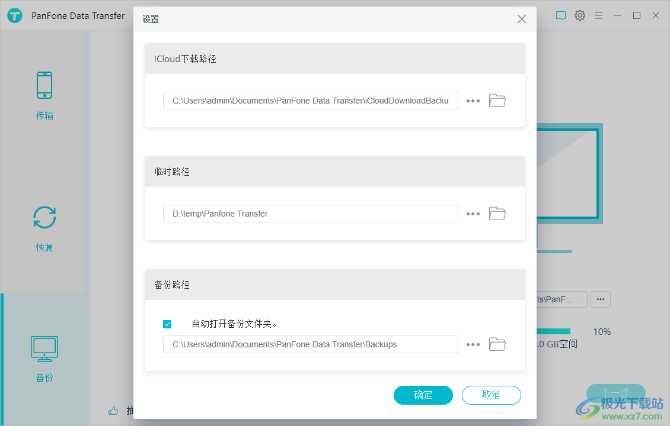Browse temporary path with three dots
This screenshot has height=426, width=670.
(473, 214)
